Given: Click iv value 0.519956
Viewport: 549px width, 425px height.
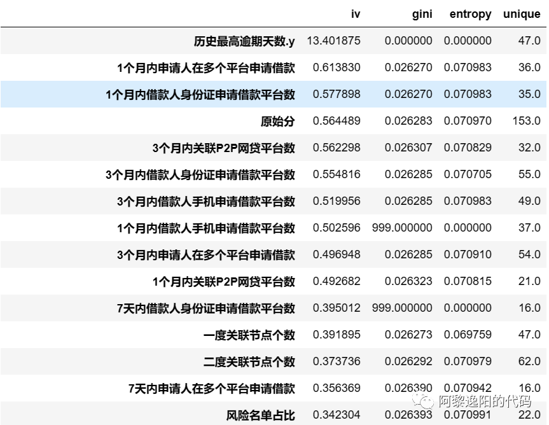Looking at the screenshot, I should click(x=337, y=201).
